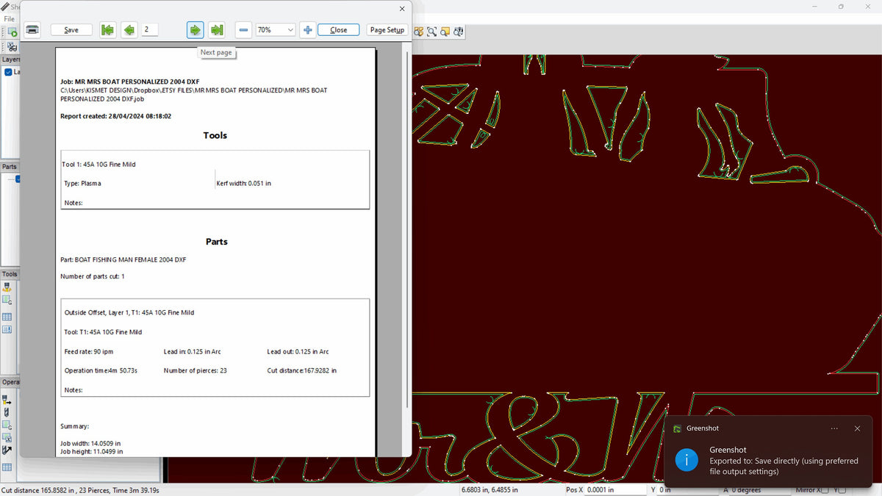Zoom in the report preview with plus button
Screen dimensions: 882x496
(x=307, y=30)
